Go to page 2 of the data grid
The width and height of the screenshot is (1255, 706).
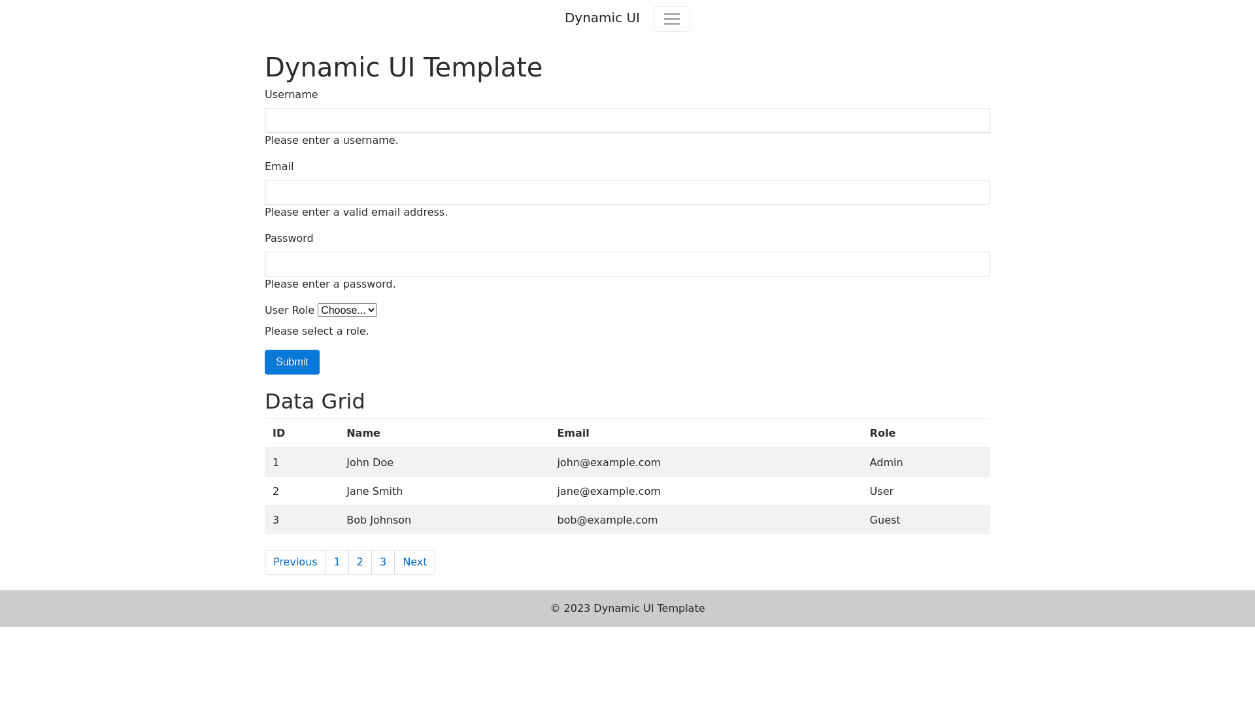(360, 562)
